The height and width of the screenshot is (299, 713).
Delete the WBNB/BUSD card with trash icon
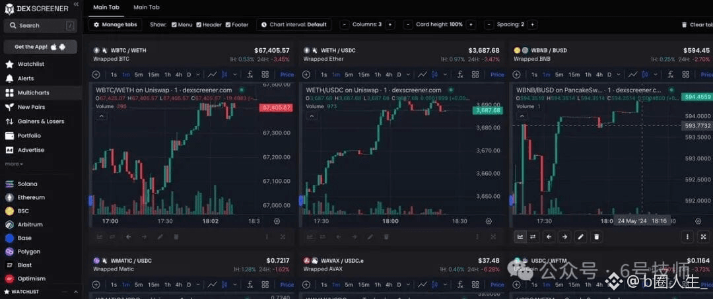[x=597, y=236]
